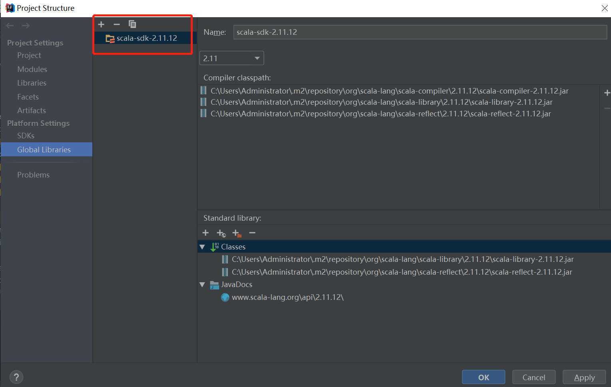Viewport: 611px width, 387px height.
Task: Collapse the JavaDocs tree node
Action: (202, 285)
